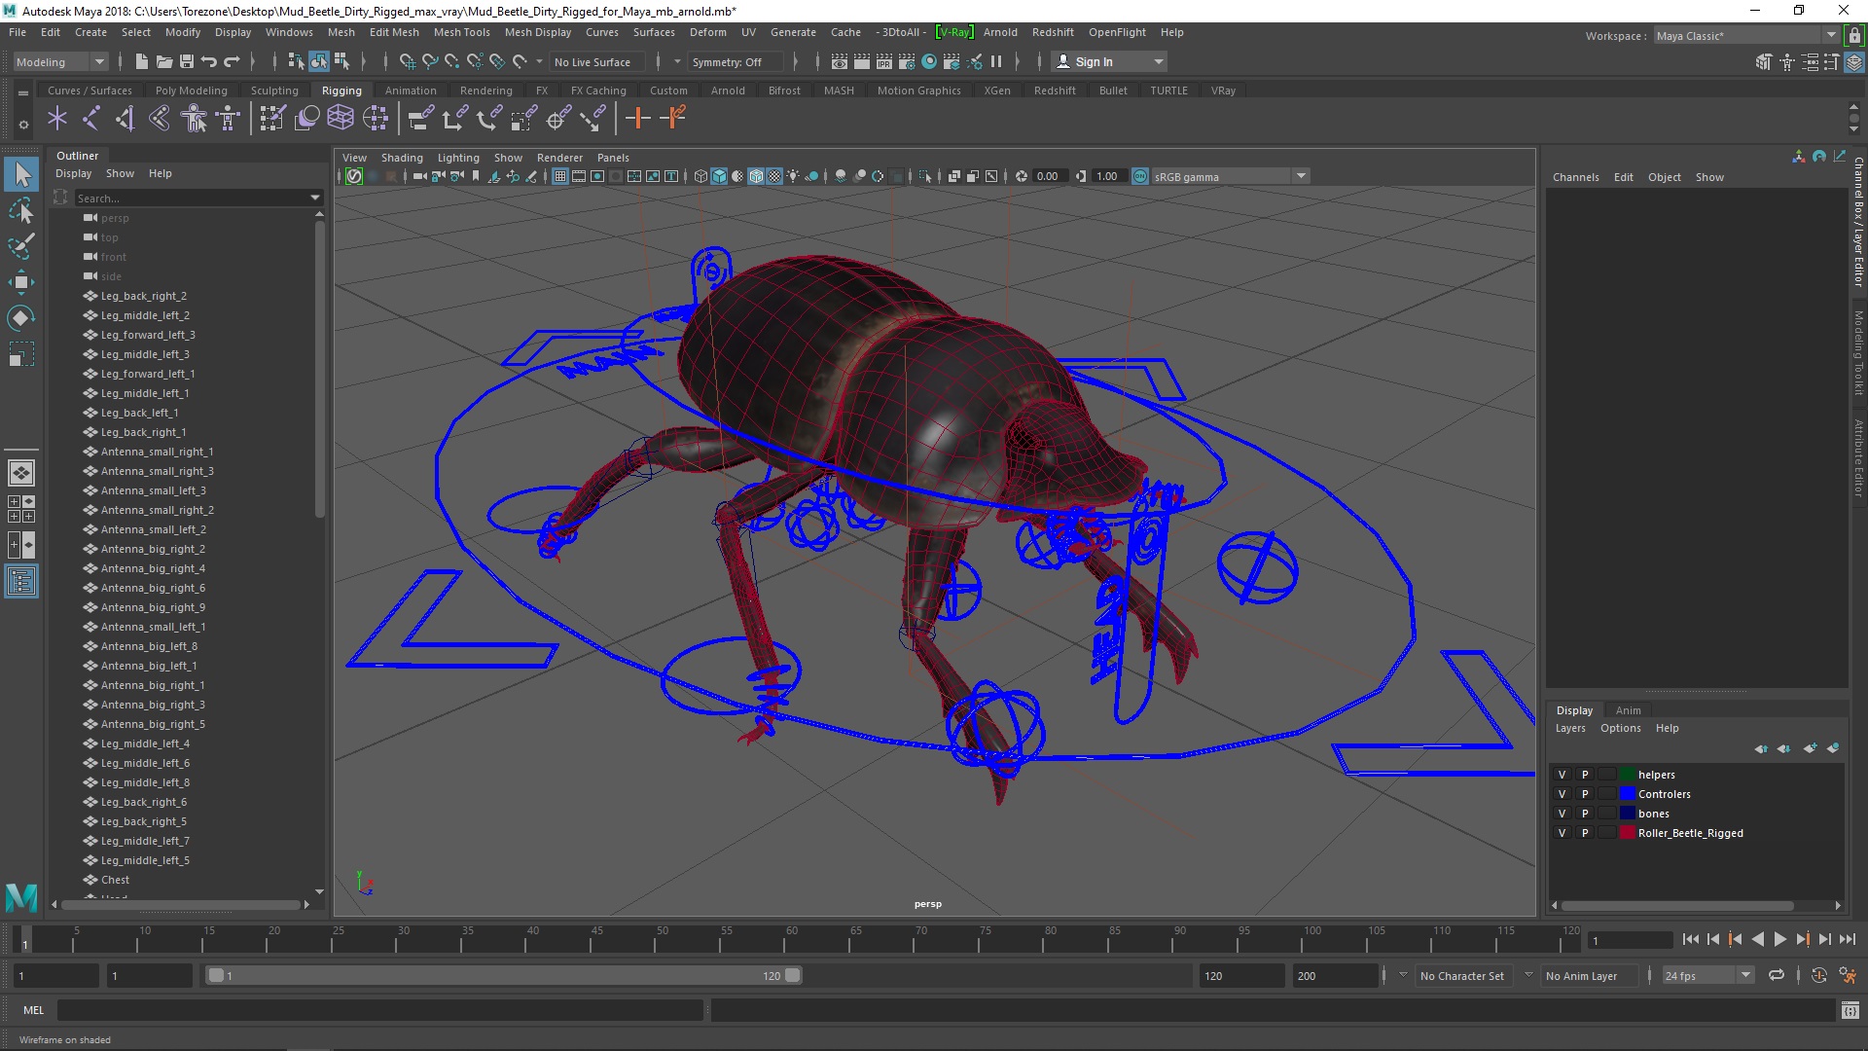Toggle visibility V for Controllers layer
Screen dimensions: 1868x1051
(x=1562, y=793)
